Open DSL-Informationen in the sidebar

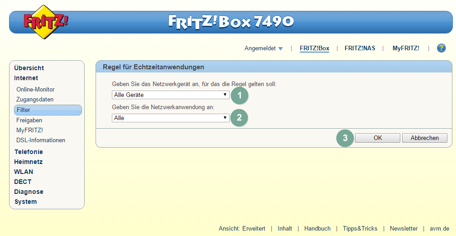[x=41, y=140]
